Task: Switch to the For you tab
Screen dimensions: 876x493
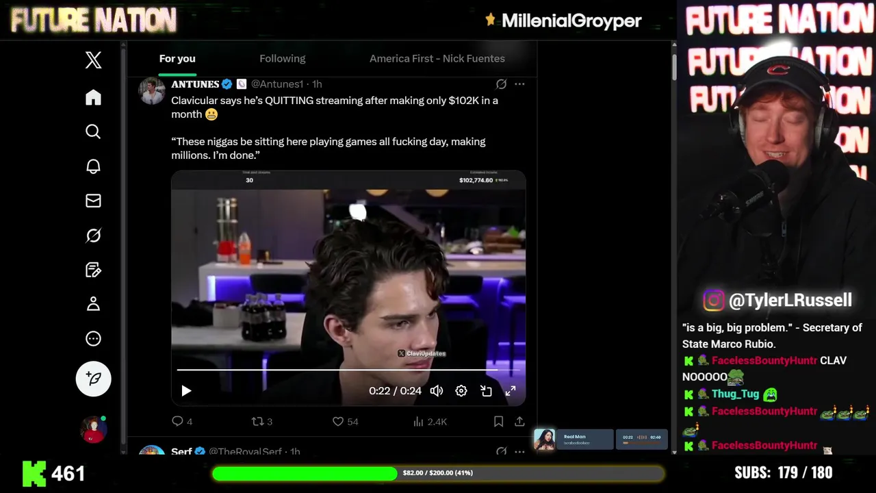Action: [177, 59]
